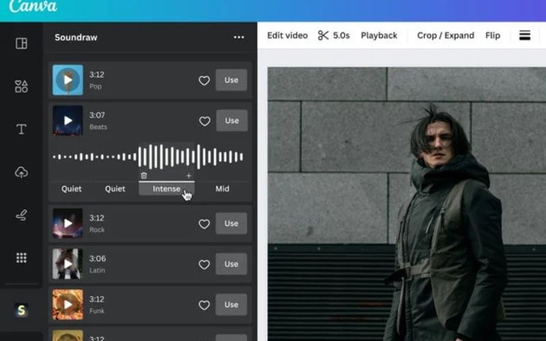The width and height of the screenshot is (546, 341).
Task: Play the Latin track thumbnail
Action: coord(68,264)
